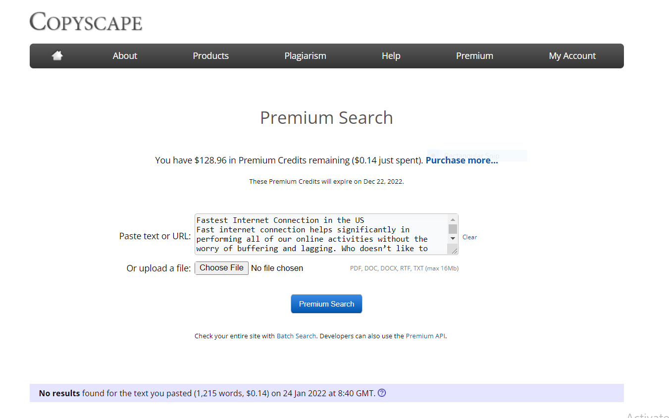Click the 'Paste text or URL:' label

pos(155,236)
